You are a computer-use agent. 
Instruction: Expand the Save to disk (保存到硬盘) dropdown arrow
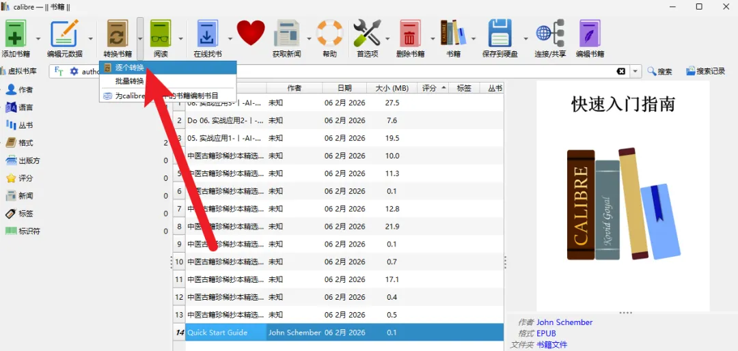pyautogui.click(x=525, y=39)
